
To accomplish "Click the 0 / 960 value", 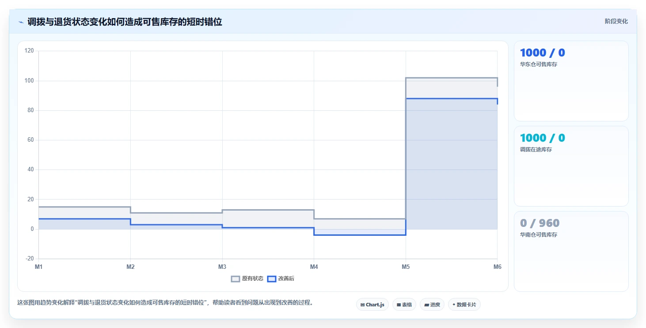I will [540, 223].
